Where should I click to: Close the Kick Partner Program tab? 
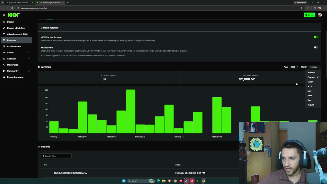point(63,3)
